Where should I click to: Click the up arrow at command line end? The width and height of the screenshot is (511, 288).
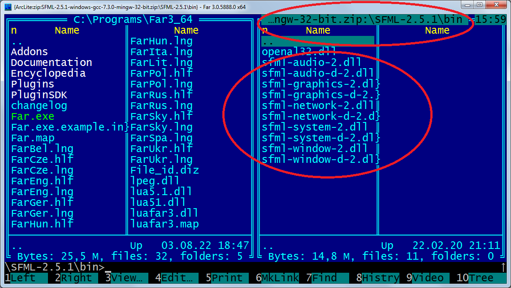[503, 268]
